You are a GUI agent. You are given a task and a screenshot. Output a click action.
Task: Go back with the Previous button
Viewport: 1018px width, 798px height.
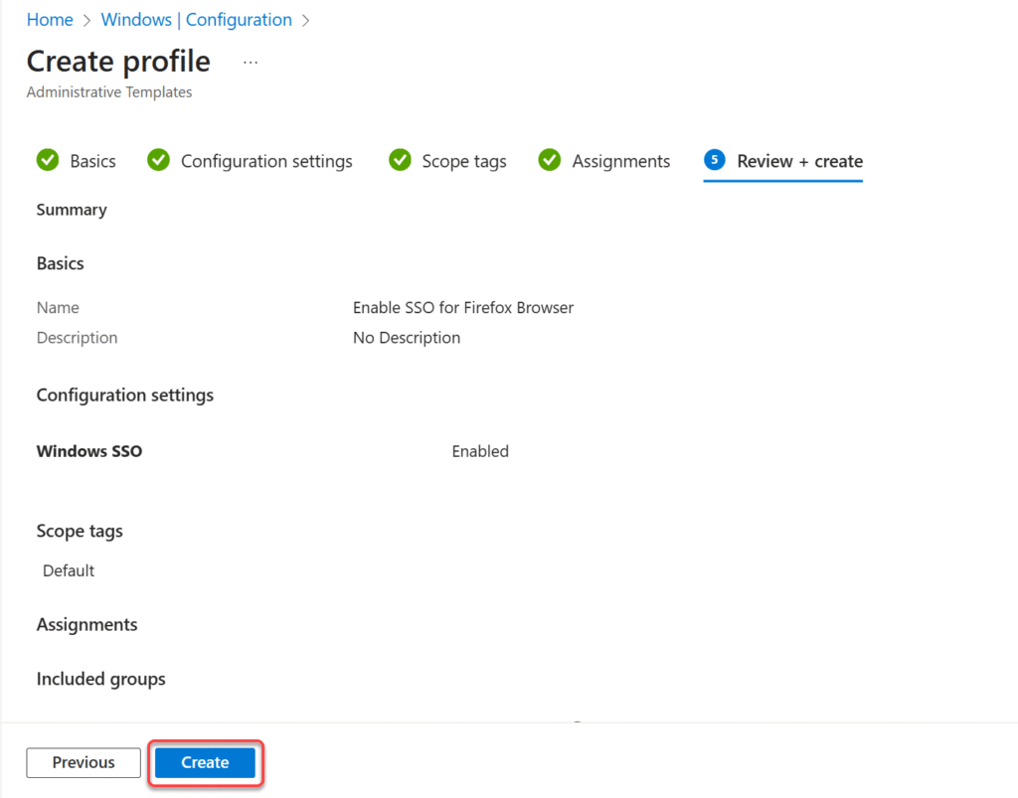coord(84,762)
